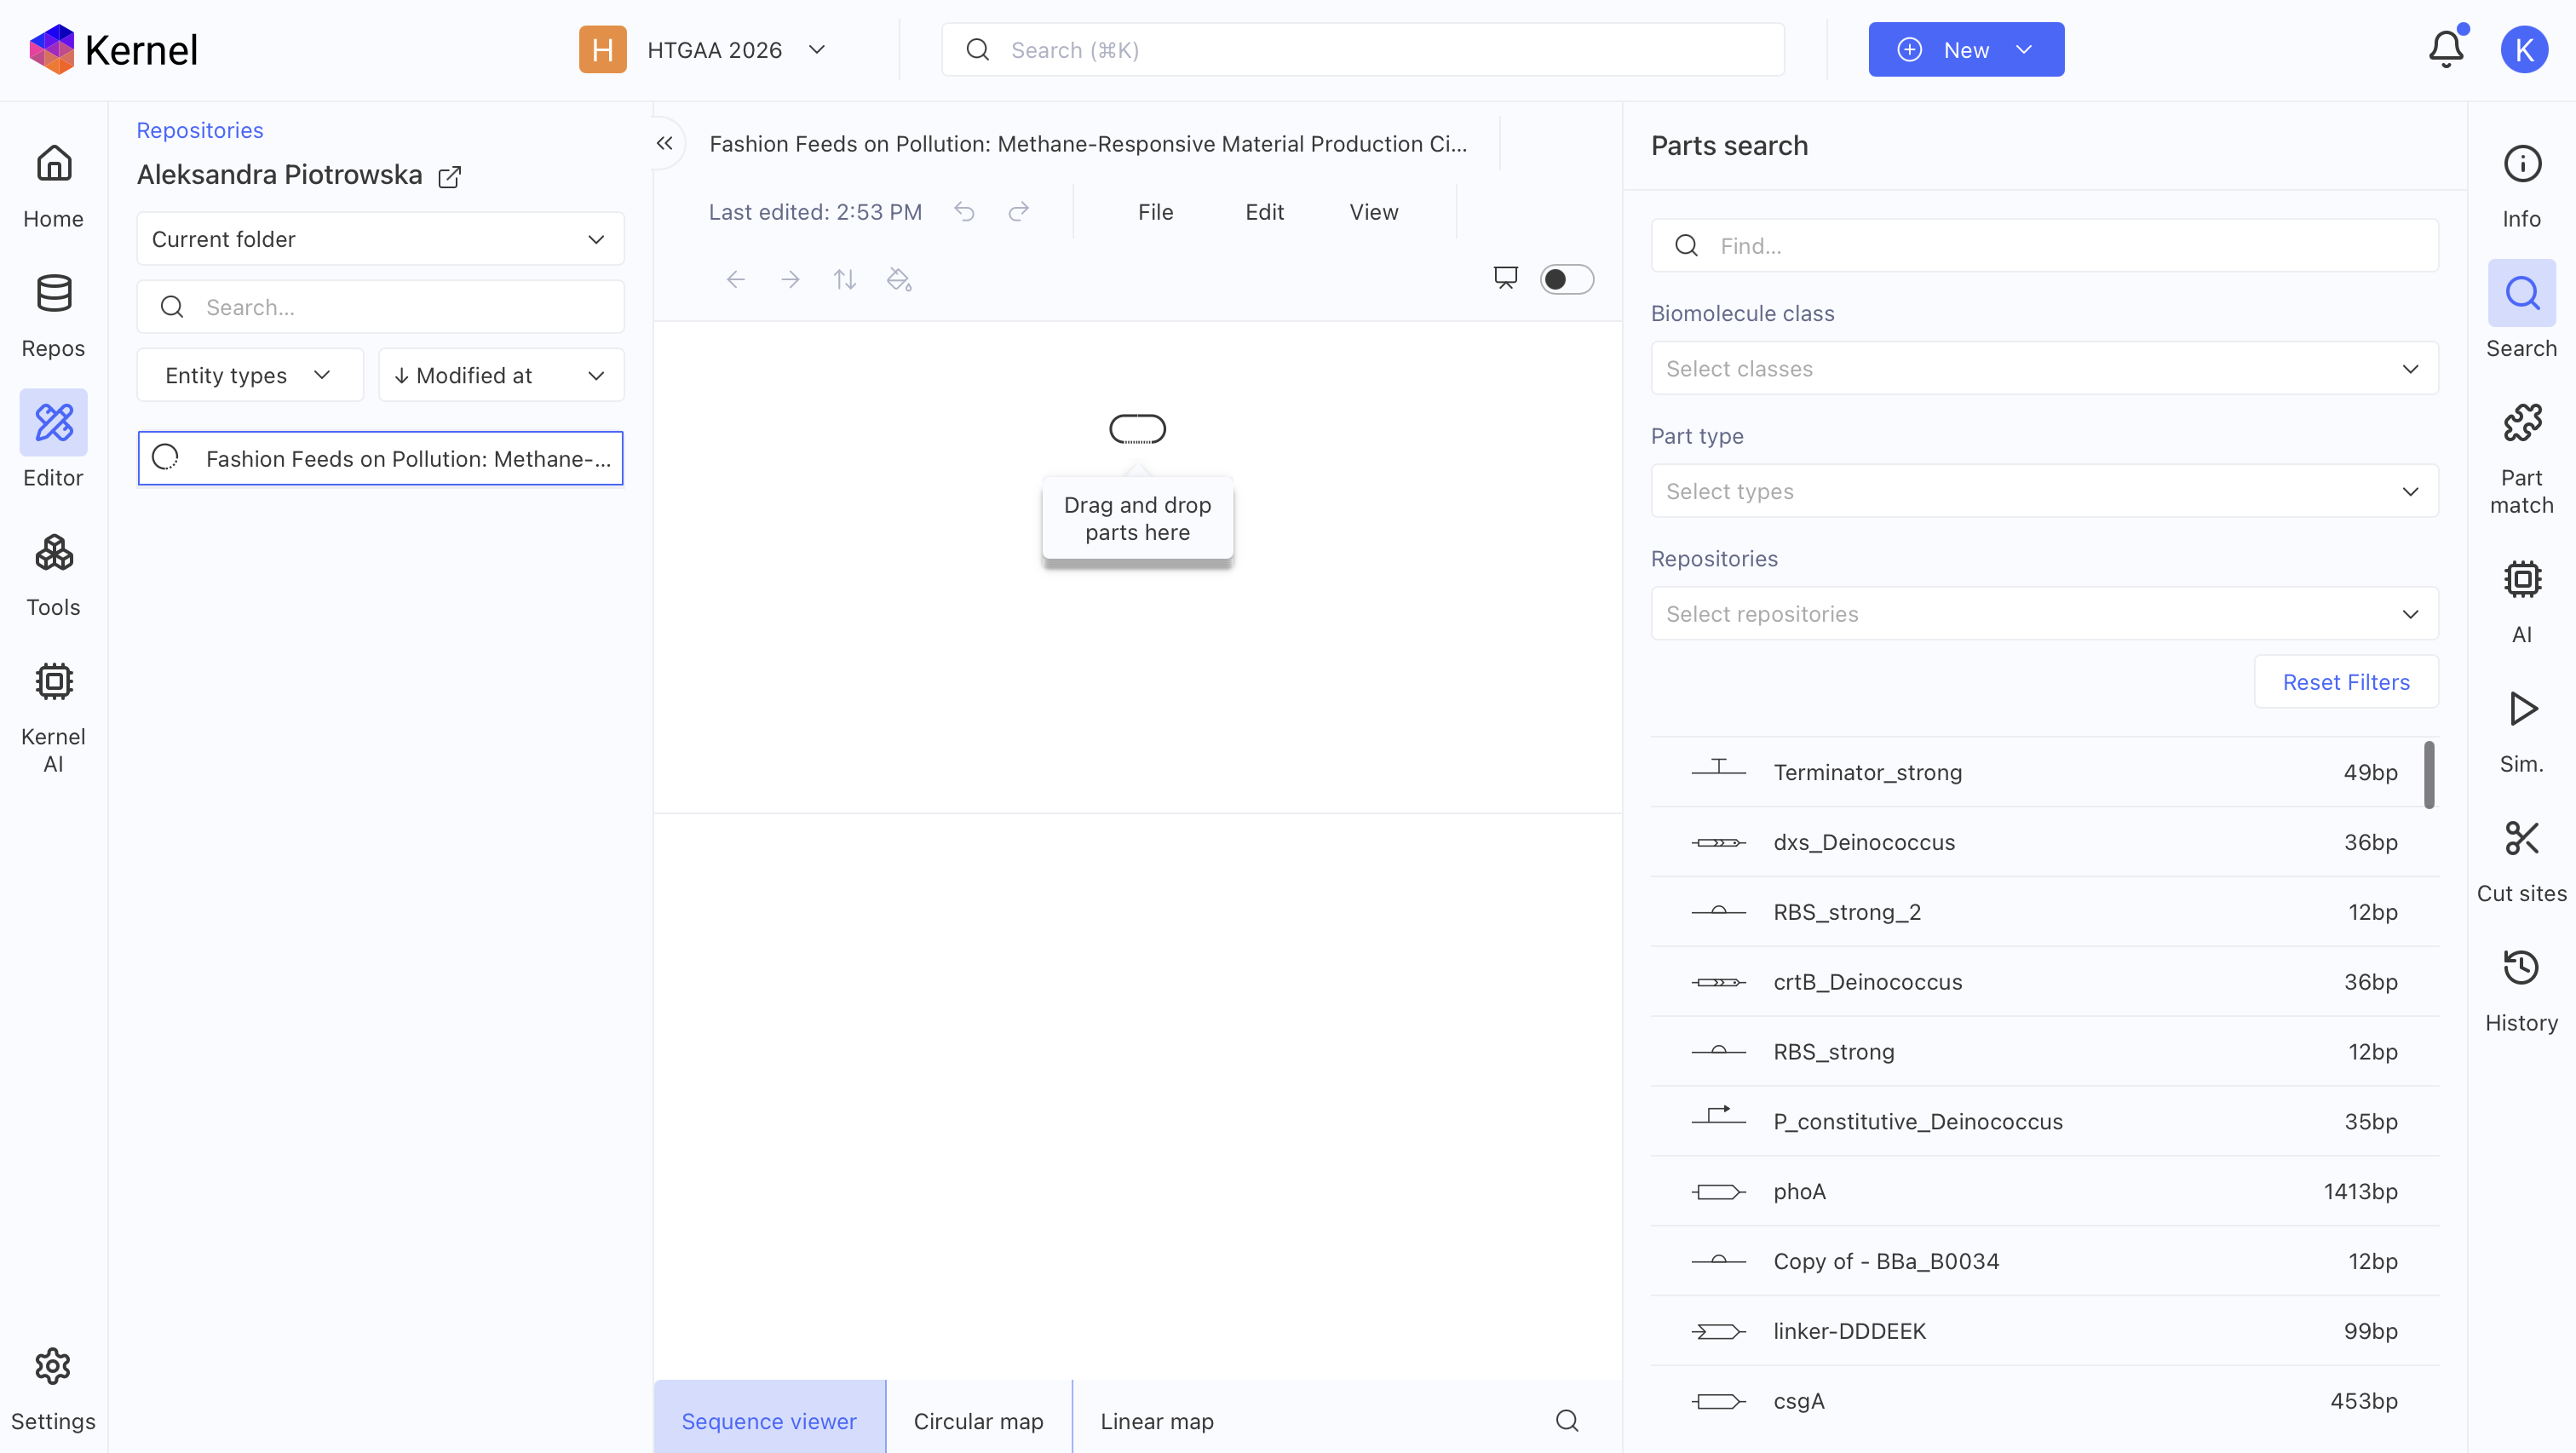Click the parts list scrollbar
This screenshot has height=1453, width=2576.
2429,774
